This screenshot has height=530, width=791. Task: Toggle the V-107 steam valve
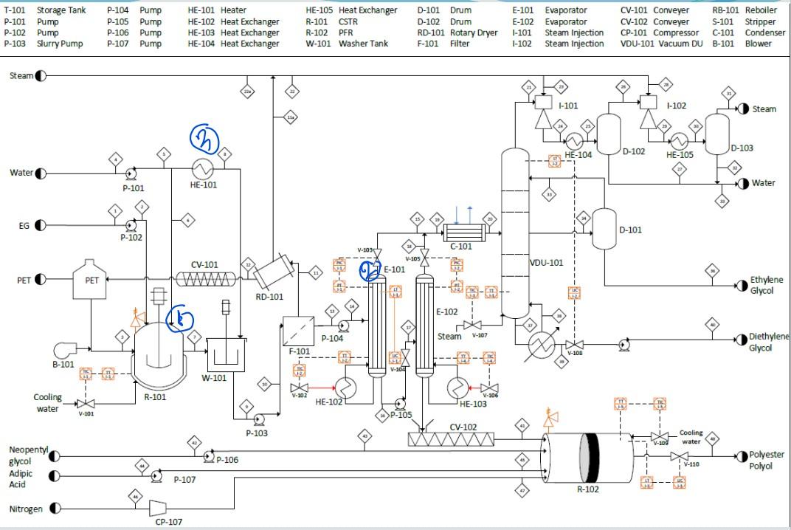coord(473,324)
